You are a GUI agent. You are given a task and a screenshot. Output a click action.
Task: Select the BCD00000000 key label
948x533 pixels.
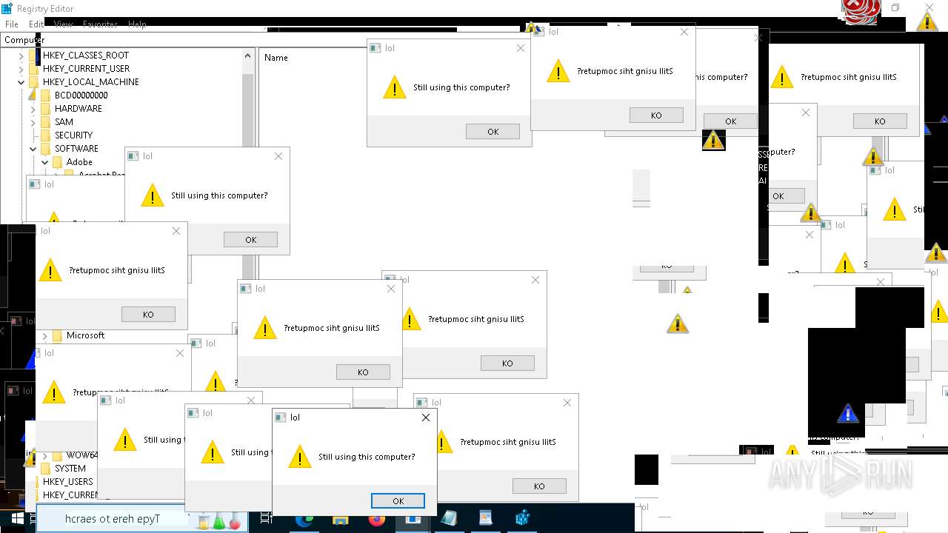tap(81, 95)
